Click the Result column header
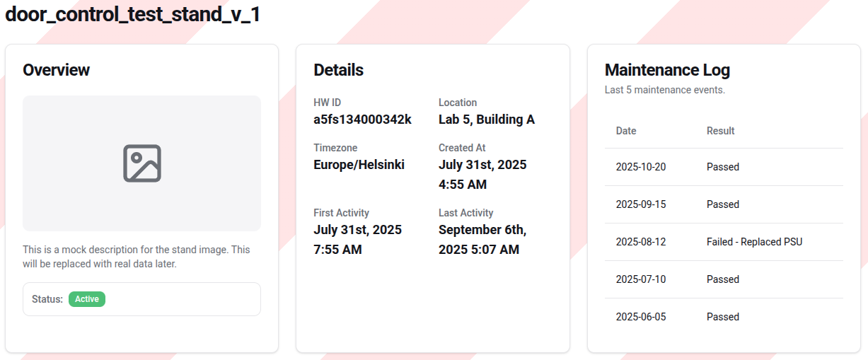The width and height of the screenshot is (868, 360). 720,131
